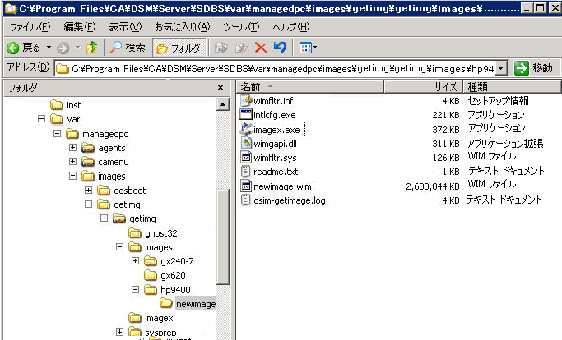The height and width of the screenshot is (340, 562).
Task: Collapse the managedpc tree node
Action: 57,134
